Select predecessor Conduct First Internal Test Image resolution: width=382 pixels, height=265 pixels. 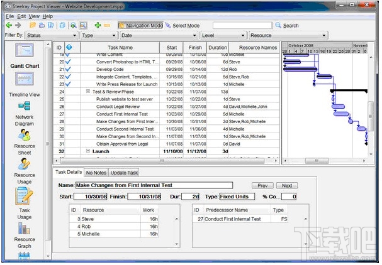click(x=240, y=219)
